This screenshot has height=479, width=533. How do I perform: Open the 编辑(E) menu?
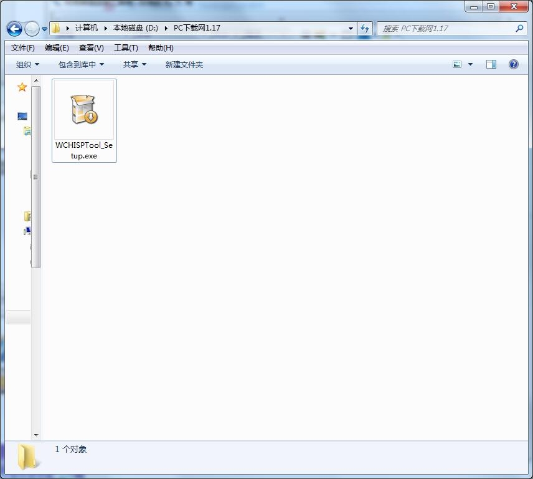tap(57, 48)
